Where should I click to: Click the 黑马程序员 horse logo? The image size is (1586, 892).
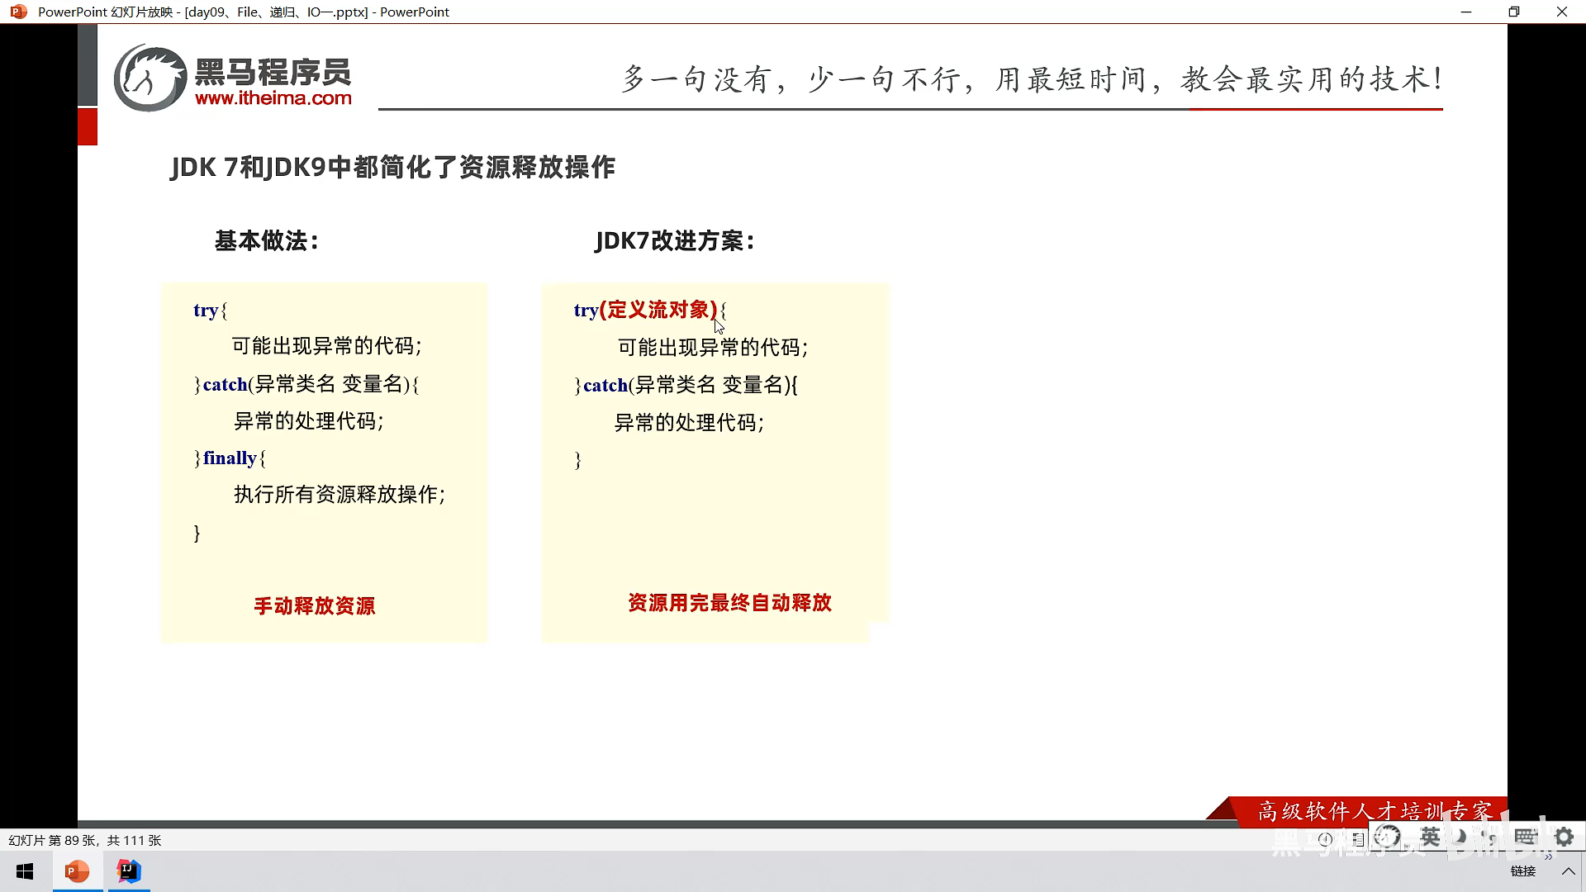pos(150,78)
